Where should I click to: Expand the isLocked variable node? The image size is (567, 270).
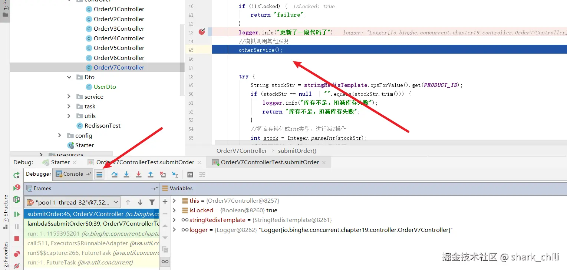(x=174, y=210)
